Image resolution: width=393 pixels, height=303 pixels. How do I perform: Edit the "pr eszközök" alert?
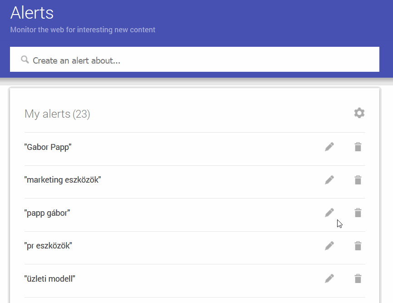pos(329,246)
